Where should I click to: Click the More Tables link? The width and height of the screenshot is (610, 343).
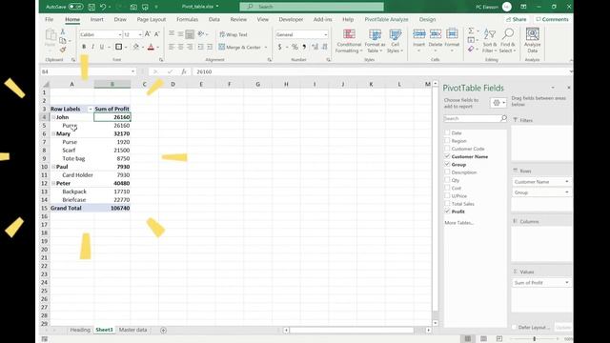(x=459, y=222)
